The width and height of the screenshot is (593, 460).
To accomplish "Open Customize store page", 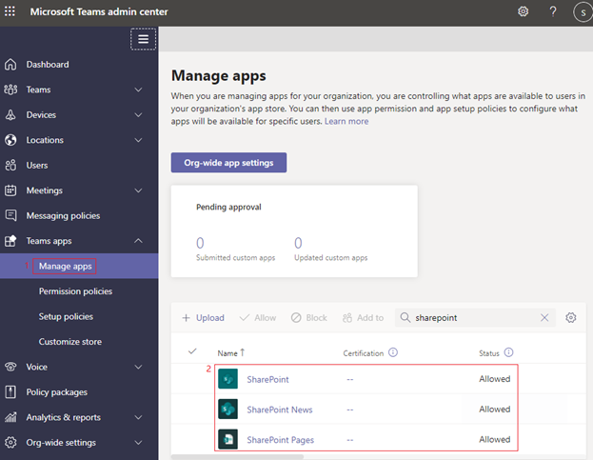I will [70, 342].
